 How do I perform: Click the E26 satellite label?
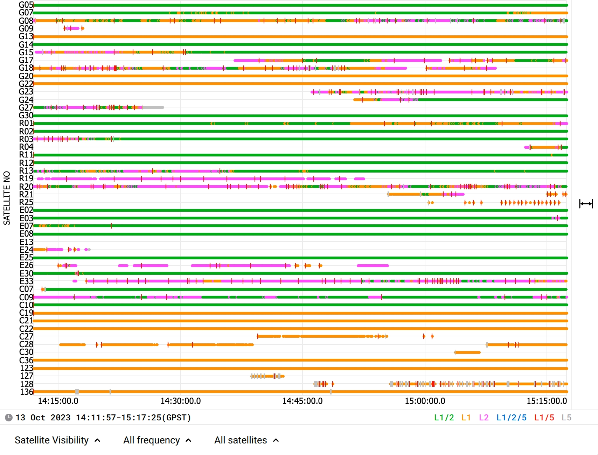[26, 265]
